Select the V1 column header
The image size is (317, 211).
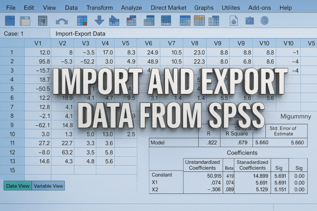(38, 43)
